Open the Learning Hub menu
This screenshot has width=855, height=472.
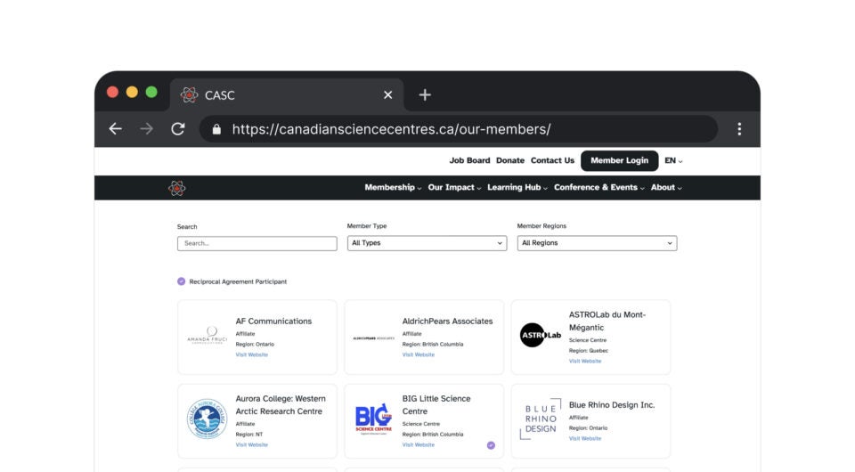(517, 188)
